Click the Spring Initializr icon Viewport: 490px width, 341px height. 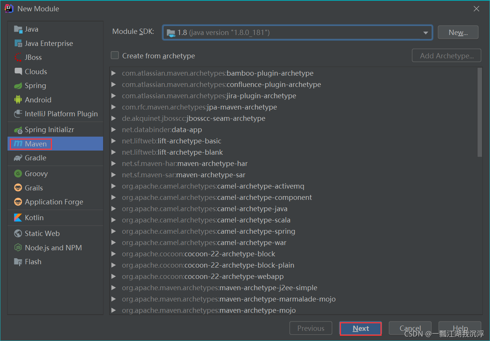18,130
